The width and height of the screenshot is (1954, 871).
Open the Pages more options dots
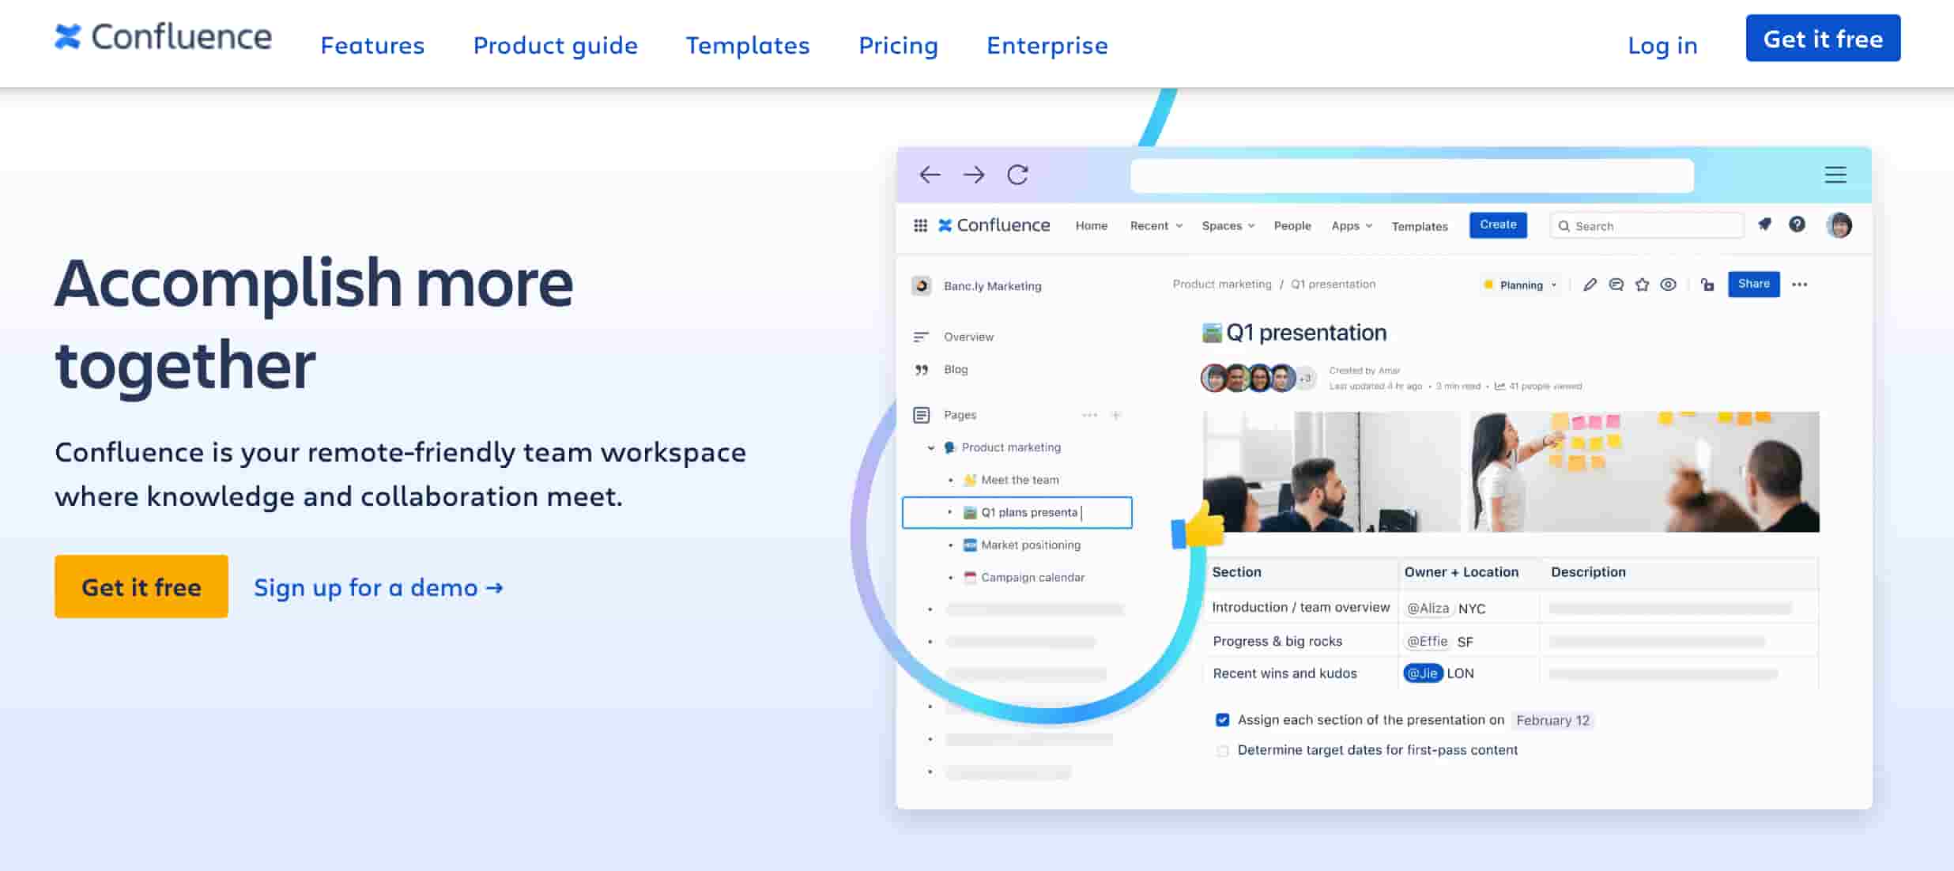1089,415
